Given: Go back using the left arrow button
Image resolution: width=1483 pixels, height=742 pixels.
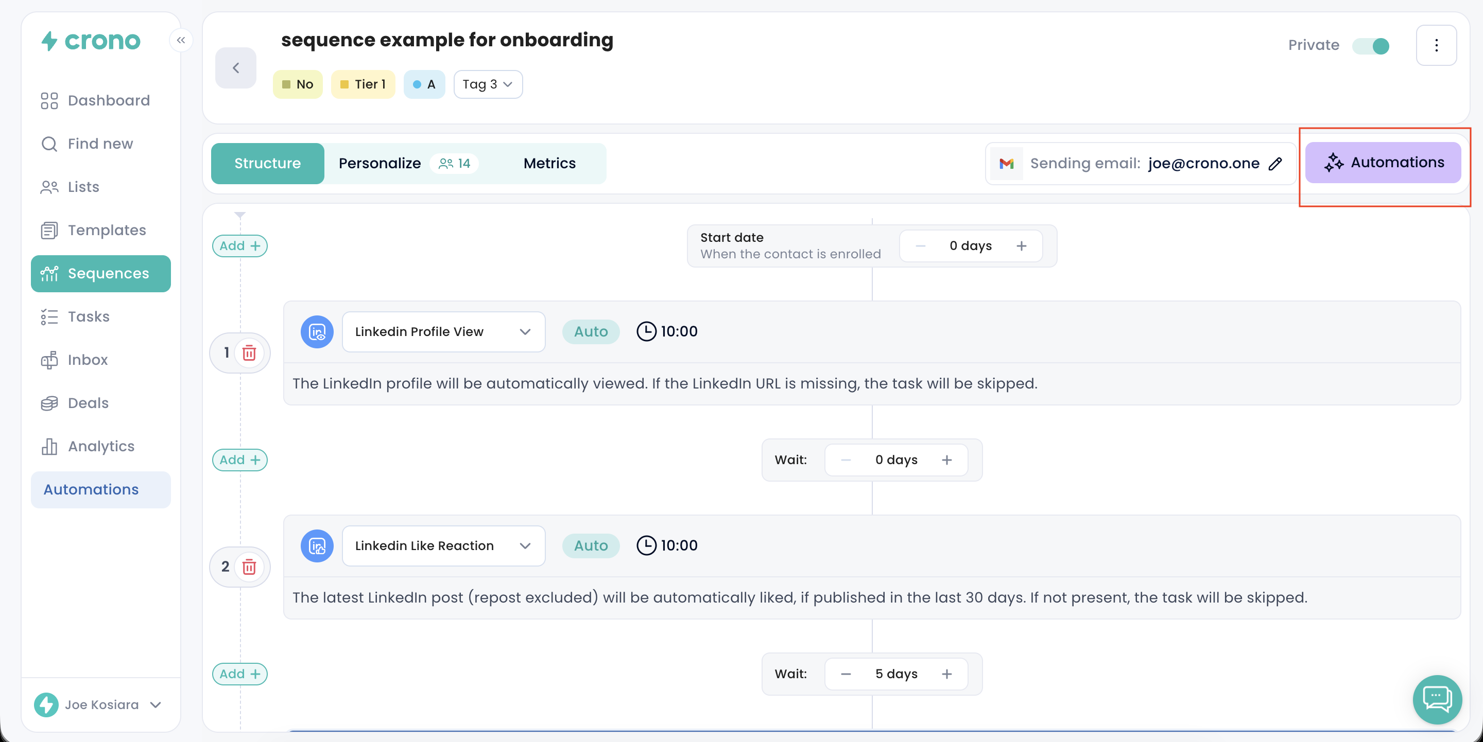Looking at the screenshot, I should pos(235,68).
